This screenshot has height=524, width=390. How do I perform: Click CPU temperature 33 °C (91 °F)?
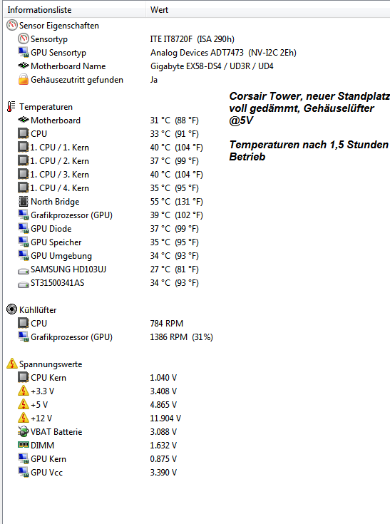pyautogui.click(x=175, y=134)
